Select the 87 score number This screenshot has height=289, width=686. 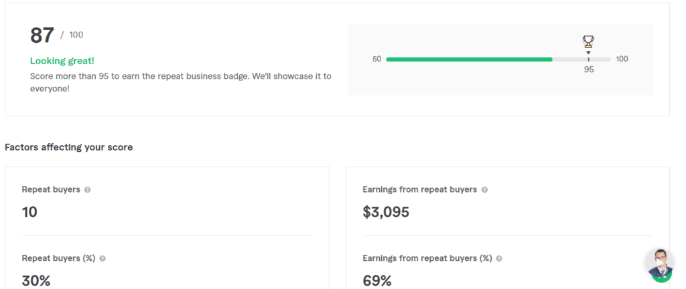point(42,35)
